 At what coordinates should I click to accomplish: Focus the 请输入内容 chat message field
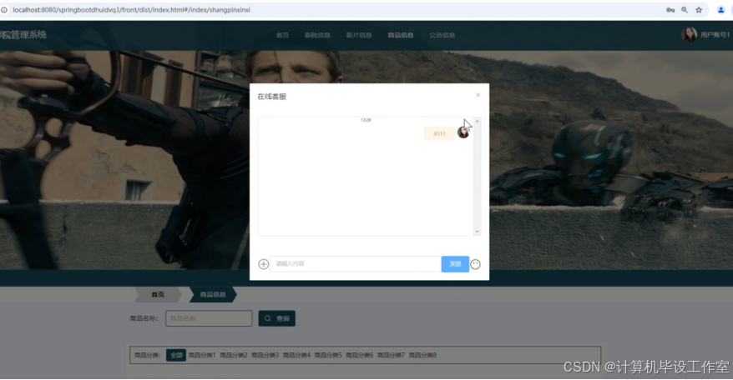click(356, 264)
